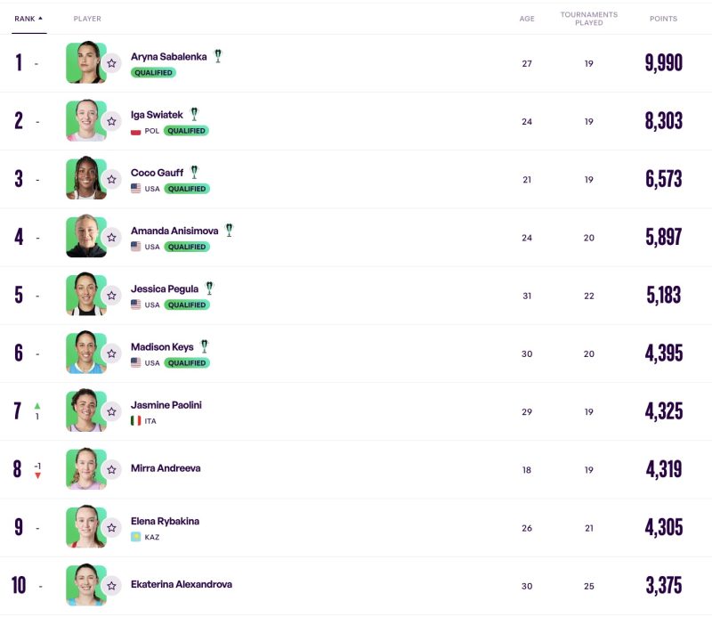Click the trophy icon next to Aryna Sabalenka

click(218, 56)
